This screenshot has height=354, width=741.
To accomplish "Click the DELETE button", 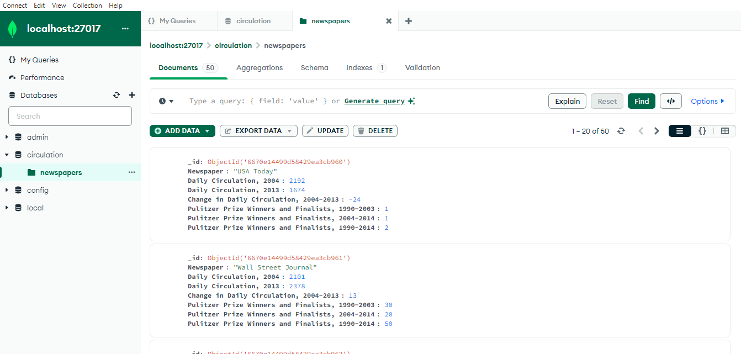I will tap(375, 131).
